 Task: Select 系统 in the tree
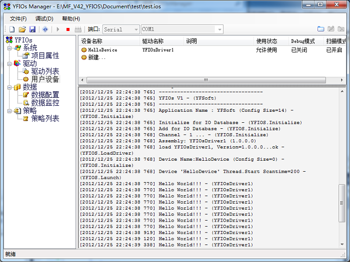pyautogui.click(x=30, y=48)
